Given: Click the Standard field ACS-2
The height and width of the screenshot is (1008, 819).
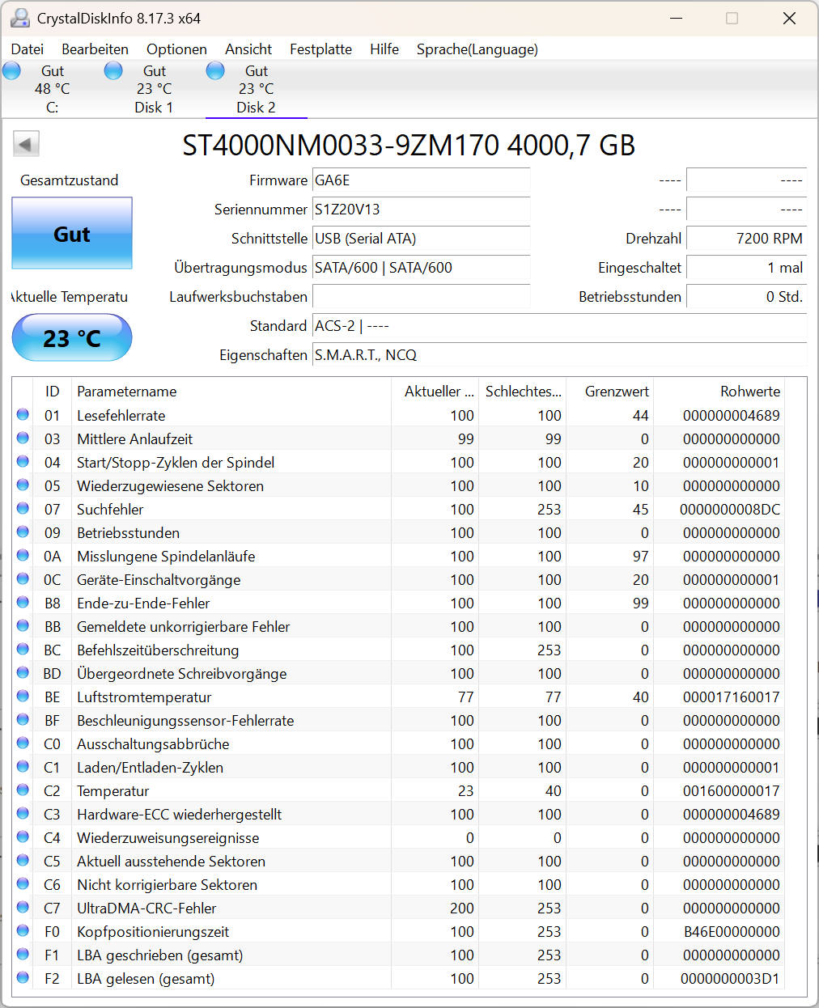Looking at the screenshot, I should [559, 326].
